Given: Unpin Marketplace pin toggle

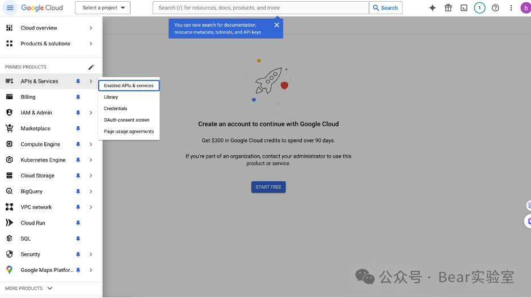Looking at the screenshot, I should coord(78,129).
